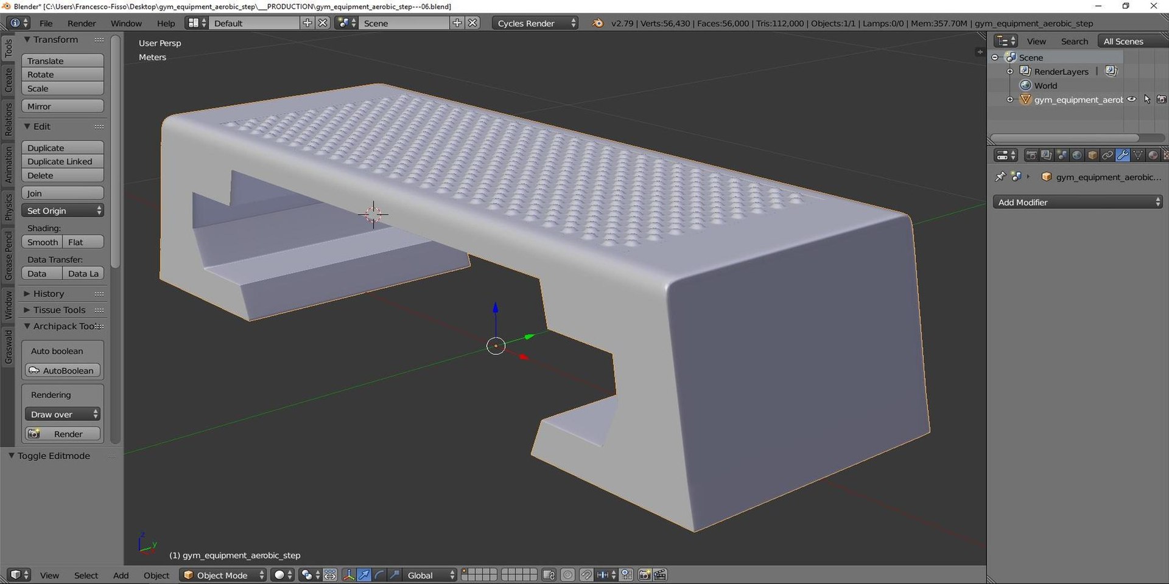Open the Global transform orientation dropdown
Screen dimensions: 1169x584
(x=430, y=575)
